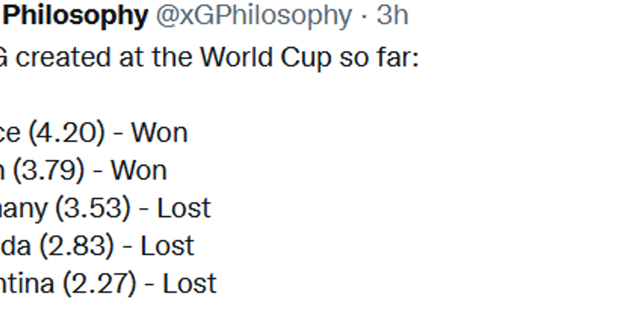
Task: Click 'Lost' beside the 2.27 value
Action: (190, 283)
